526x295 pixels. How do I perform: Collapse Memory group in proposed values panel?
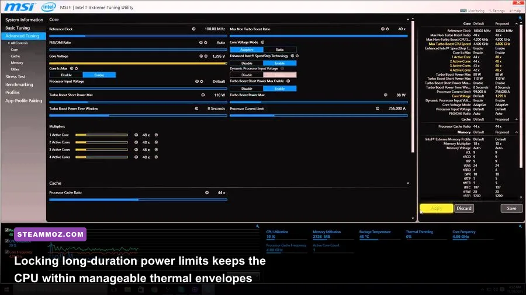coord(516,132)
